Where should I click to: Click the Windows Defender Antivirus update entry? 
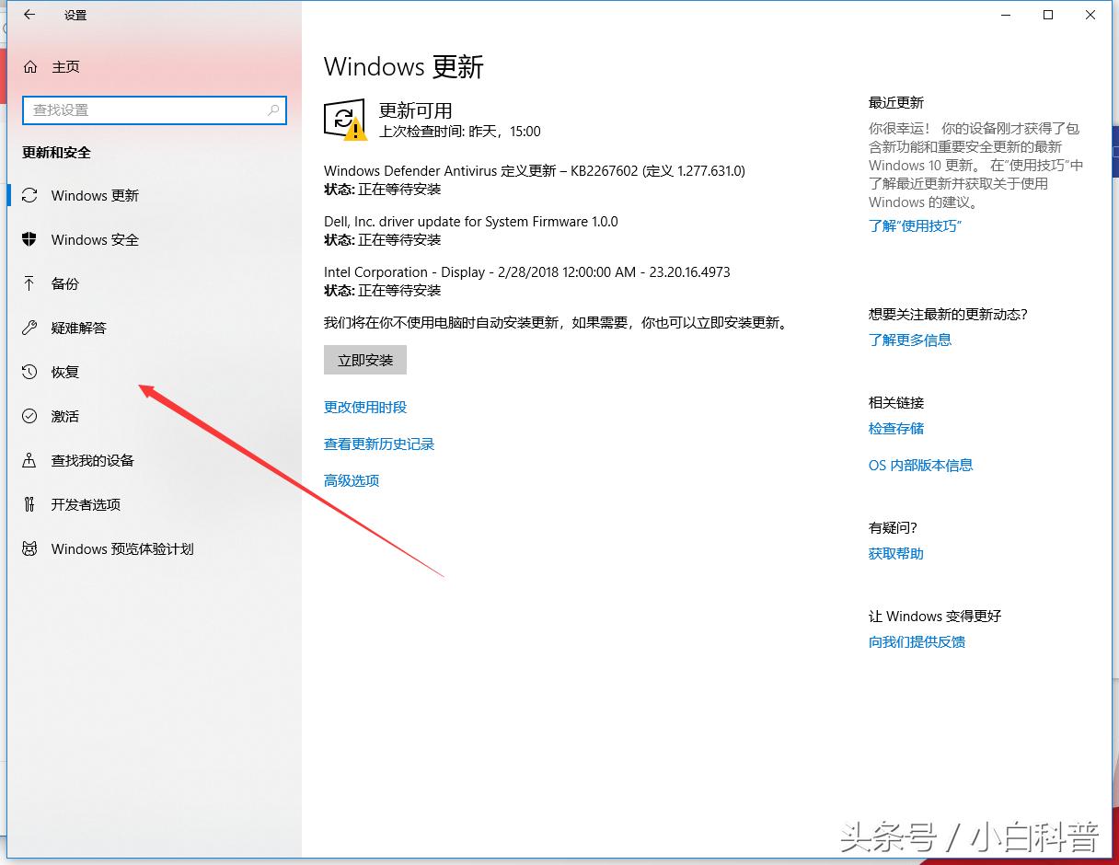(x=535, y=170)
